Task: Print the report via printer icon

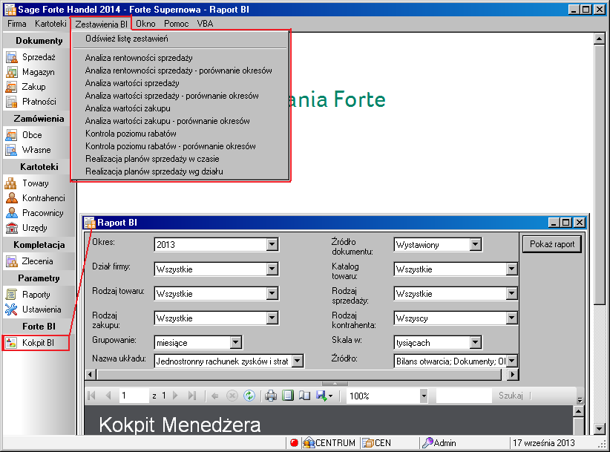Action: pos(271,396)
